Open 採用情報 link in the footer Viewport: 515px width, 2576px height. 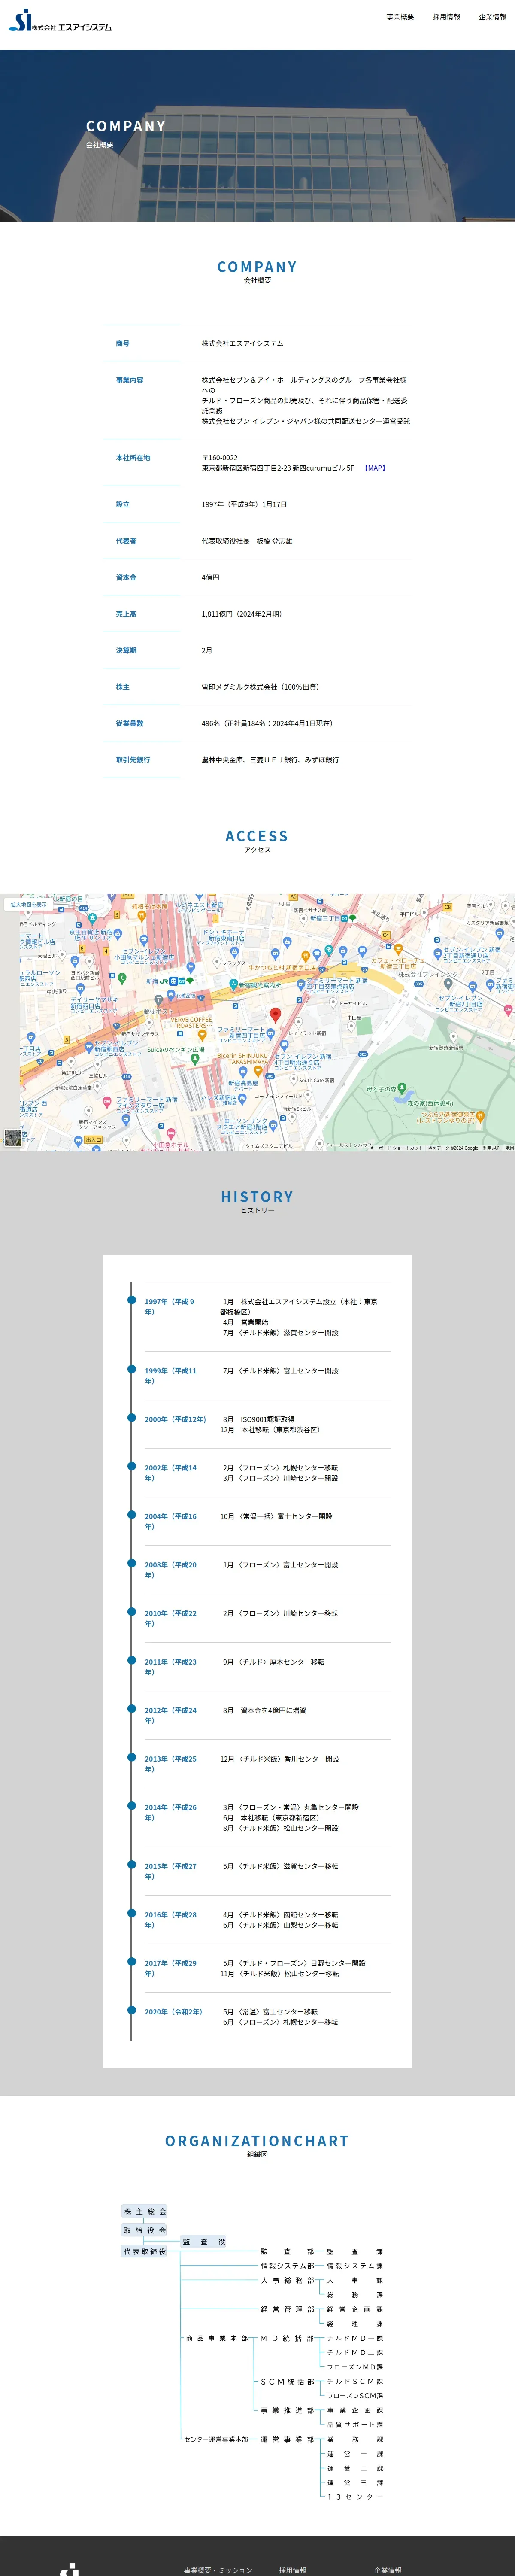click(293, 2570)
